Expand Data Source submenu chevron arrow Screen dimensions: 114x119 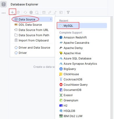[x=51, y=19]
